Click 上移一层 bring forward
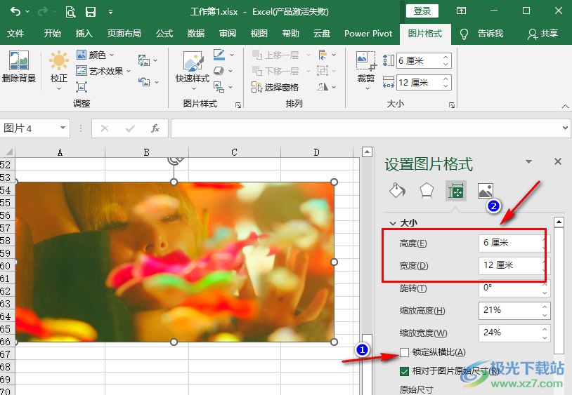 coord(275,55)
